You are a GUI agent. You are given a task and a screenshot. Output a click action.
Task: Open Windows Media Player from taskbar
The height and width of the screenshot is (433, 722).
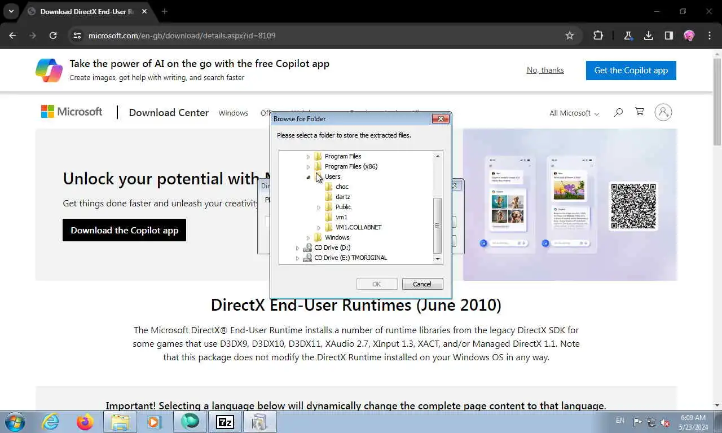point(153,422)
